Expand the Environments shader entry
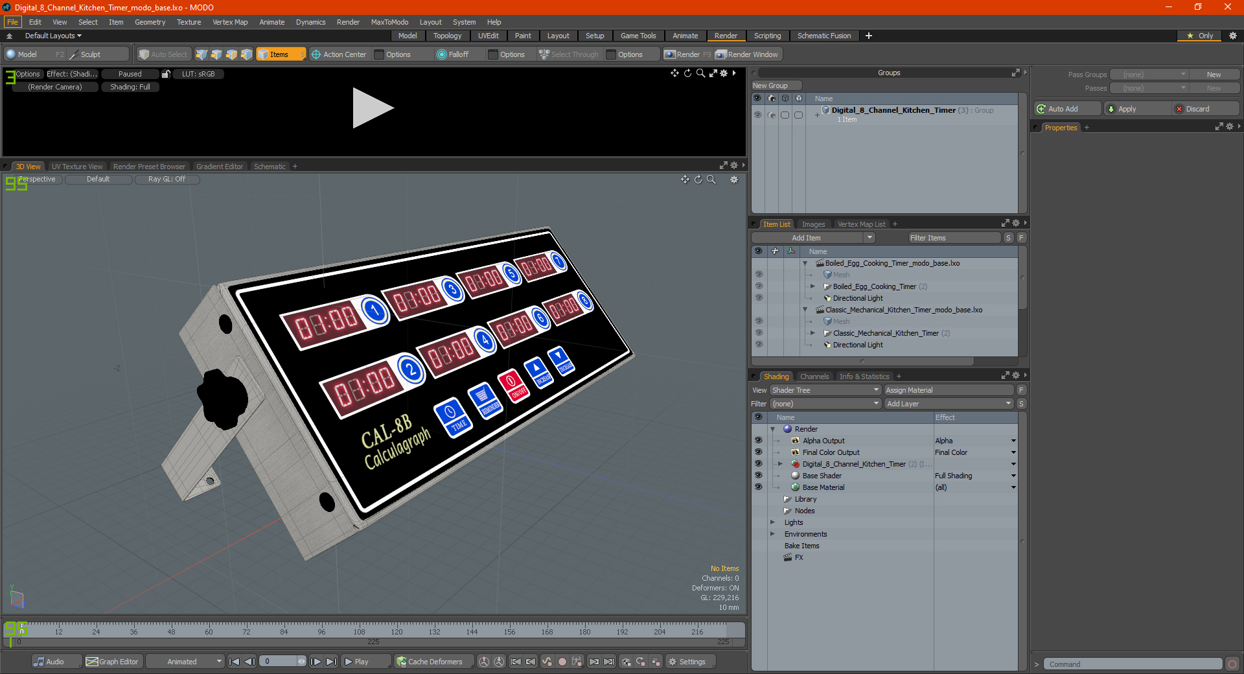Image resolution: width=1244 pixels, height=674 pixels. click(772, 534)
